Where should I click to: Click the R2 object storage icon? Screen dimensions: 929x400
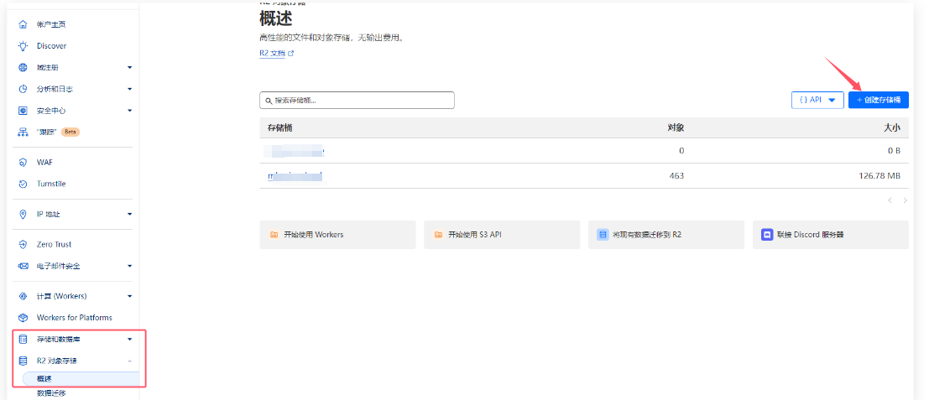pos(23,361)
